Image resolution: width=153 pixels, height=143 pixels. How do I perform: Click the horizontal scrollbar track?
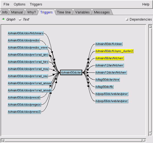pyautogui.click(x=73, y=140)
